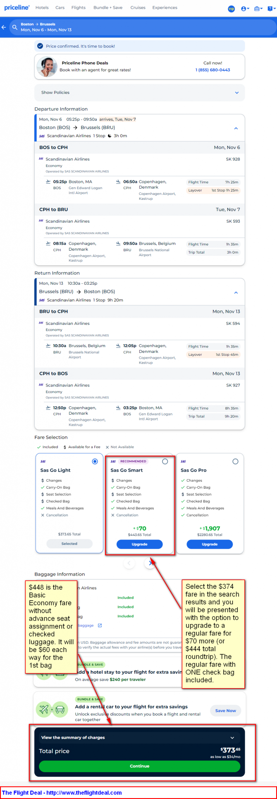Click the phone agent photo
The height and width of the screenshot is (799, 277).
pyautogui.click(x=47, y=66)
